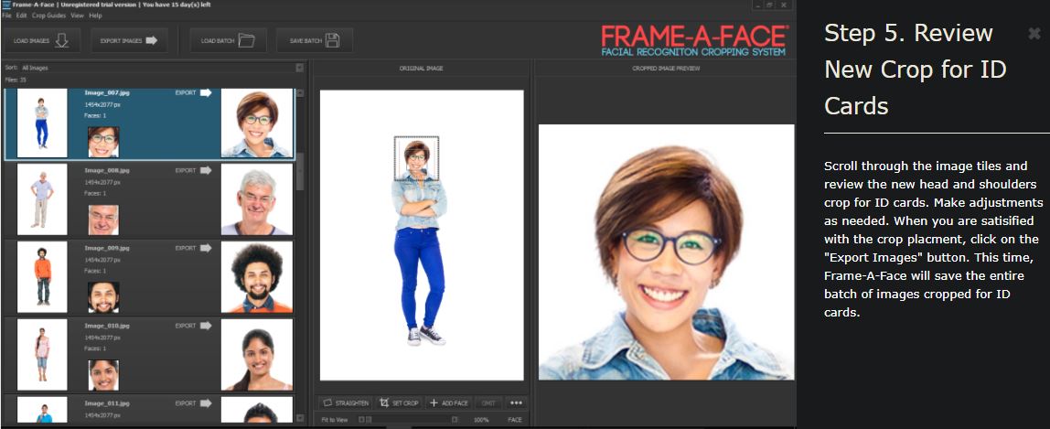The image size is (1050, 429).
Task: Open the File menu
Action: coord(6,15)
